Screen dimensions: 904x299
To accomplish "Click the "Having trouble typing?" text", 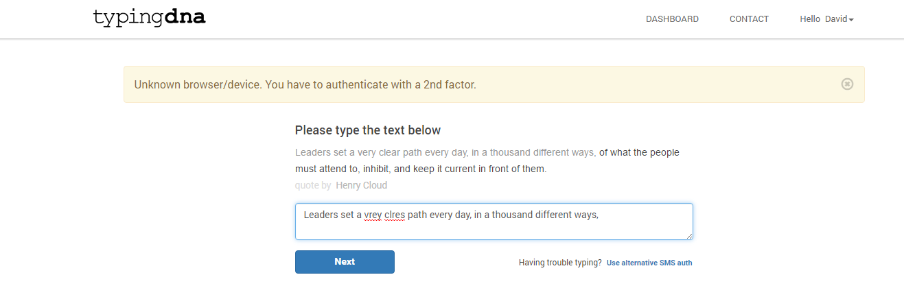I will [560, 263].
